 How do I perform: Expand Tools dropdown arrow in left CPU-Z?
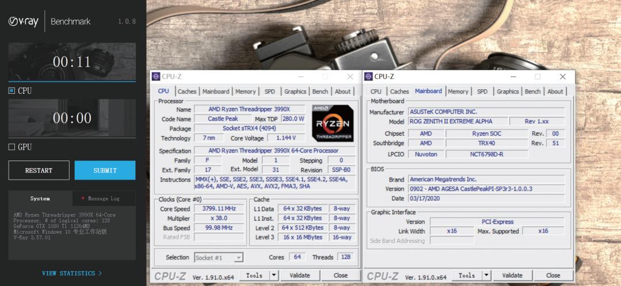click(274, 276)
